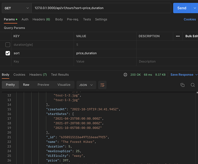The image size is (198, 164).
Task: Open column options three-dots icon
Action: coord(178,36)
